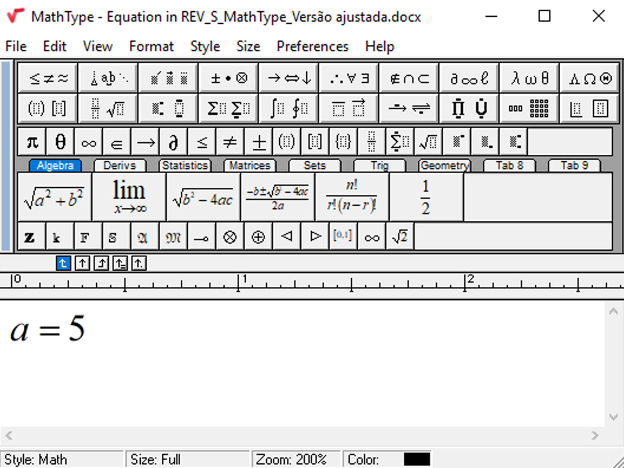The image size is (624, 468).
Task: Open the set theory symbols palette
Action: (409, 78)
